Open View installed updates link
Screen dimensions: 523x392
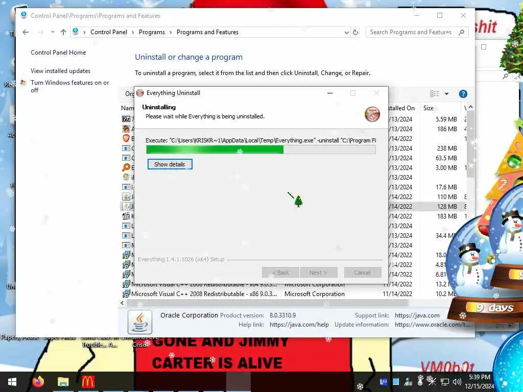[60, 71]
